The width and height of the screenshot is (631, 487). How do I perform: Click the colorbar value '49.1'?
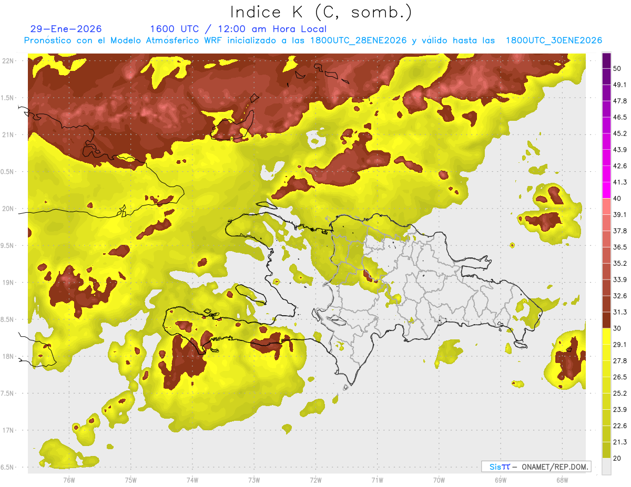(x=620, y=85)
